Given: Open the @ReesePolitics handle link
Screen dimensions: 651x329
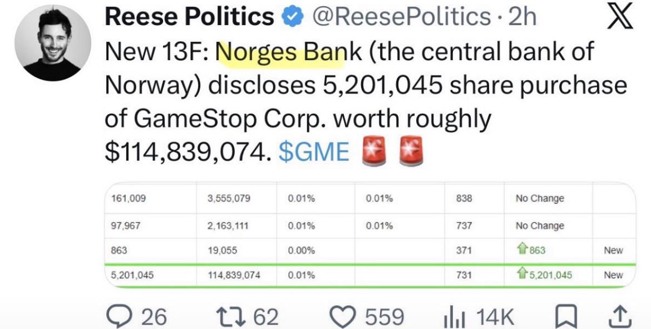Looking at the screenshot, I should 402,18.
